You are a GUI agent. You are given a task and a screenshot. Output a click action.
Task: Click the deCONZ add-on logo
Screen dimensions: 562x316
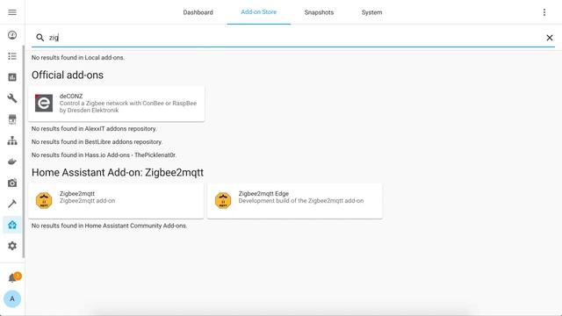pos(44,104)
